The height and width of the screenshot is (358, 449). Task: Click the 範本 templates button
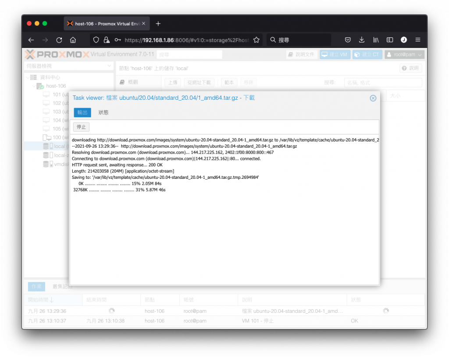click(x=229, y=83)
